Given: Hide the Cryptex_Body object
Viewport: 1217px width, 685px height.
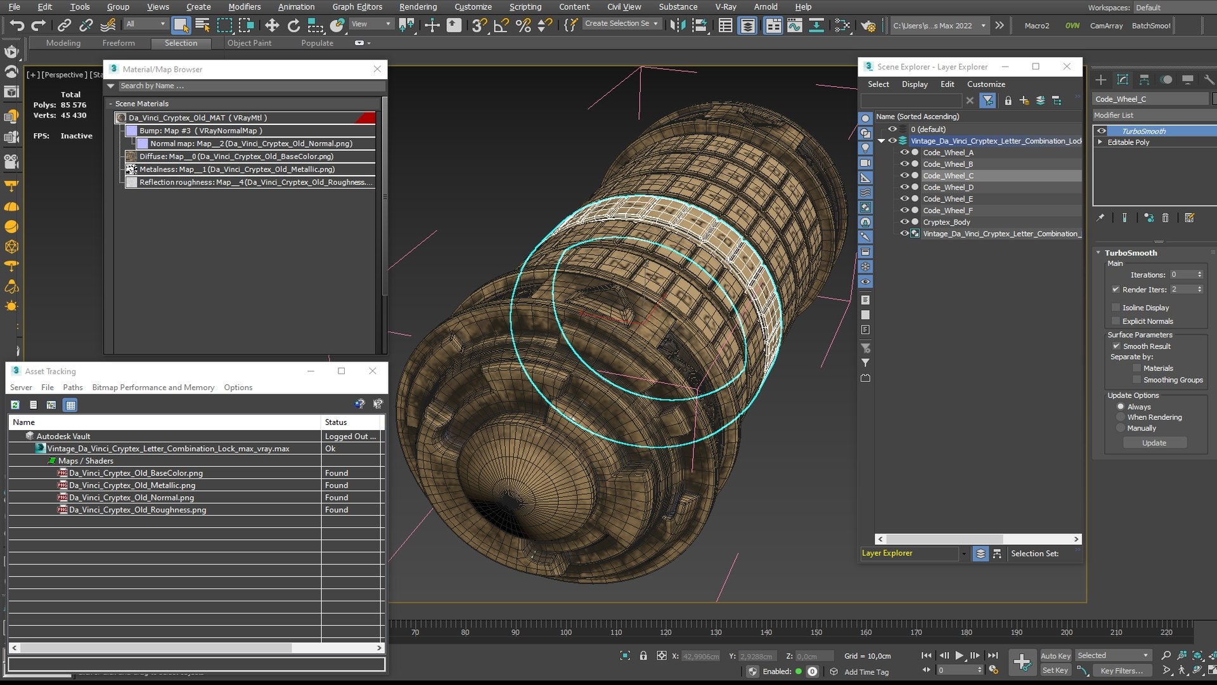Looking at the screenshot, I should pos(905,222).
